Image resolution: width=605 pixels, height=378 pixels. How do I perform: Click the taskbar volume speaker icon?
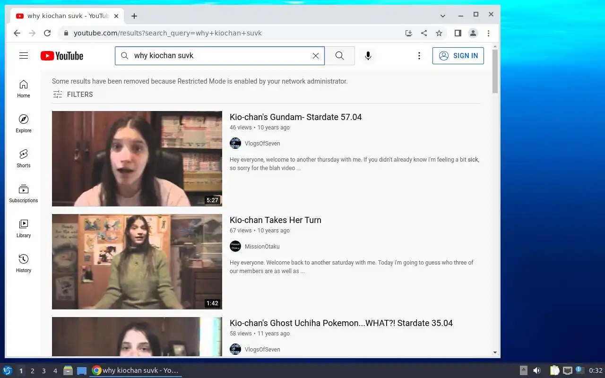[537, 370]
